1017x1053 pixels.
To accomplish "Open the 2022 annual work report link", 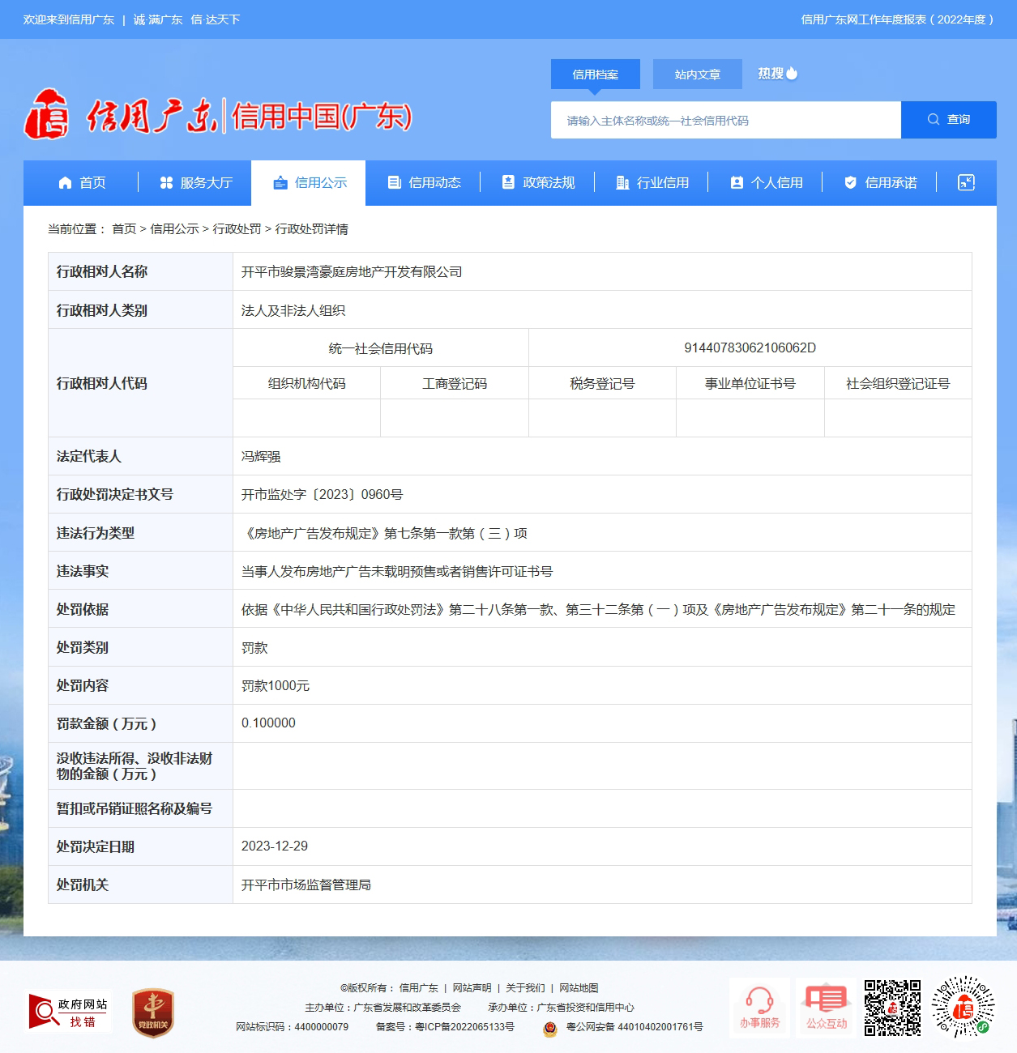I will (x=897, y=19).
